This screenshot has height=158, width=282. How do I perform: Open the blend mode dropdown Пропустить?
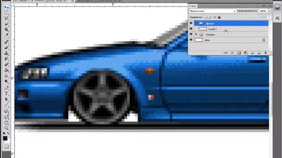point(212,11)
